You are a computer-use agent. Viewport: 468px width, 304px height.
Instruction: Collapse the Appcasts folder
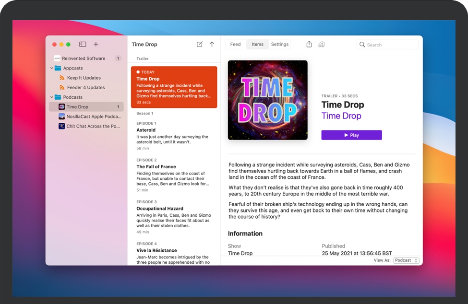pyautogui.click(x=52, y=68)
